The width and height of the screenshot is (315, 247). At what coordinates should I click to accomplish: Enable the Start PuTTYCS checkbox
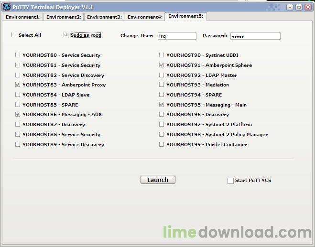[230, 181]
